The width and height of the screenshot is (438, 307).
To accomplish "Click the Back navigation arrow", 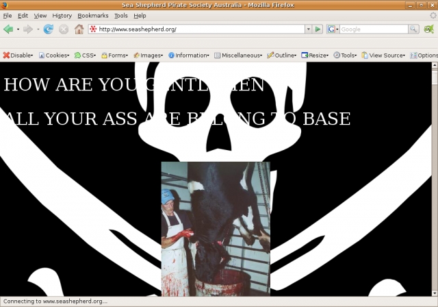I will point(9,29).
